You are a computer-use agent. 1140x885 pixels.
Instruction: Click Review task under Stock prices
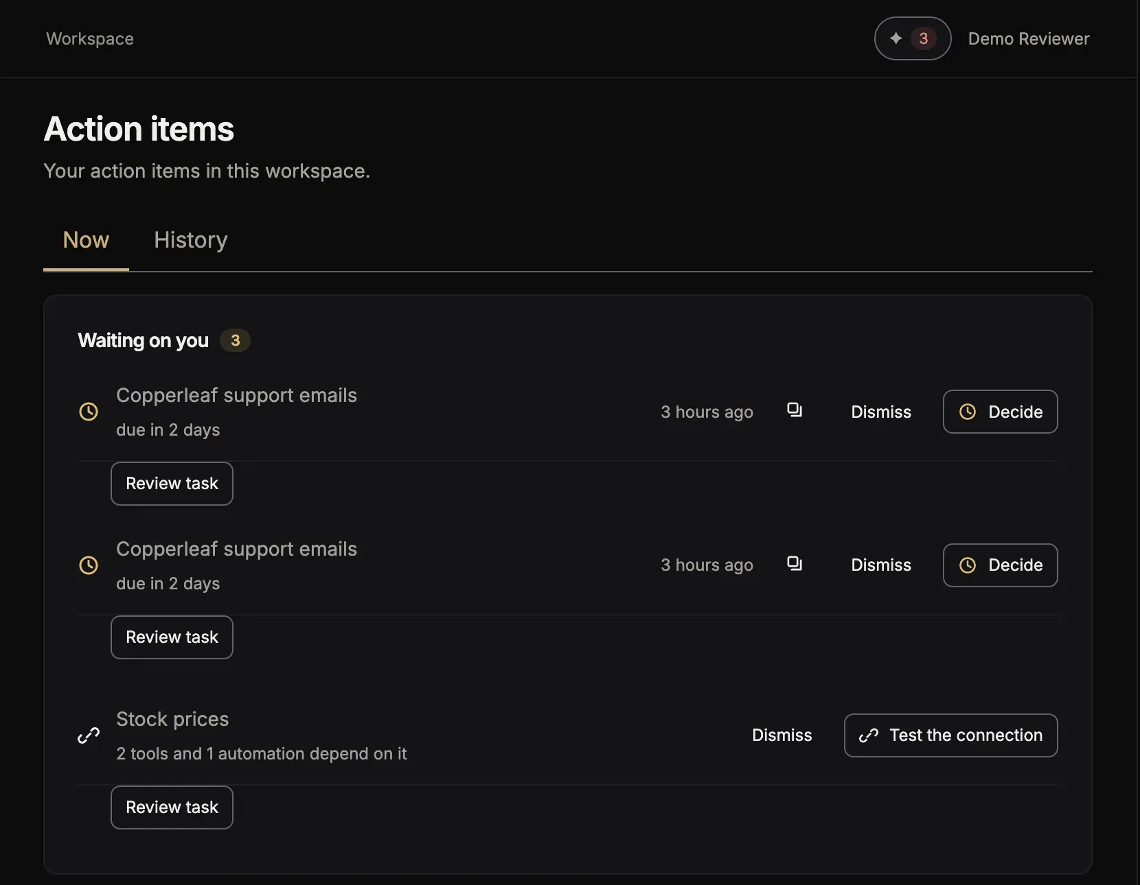(x=172, y=807)
